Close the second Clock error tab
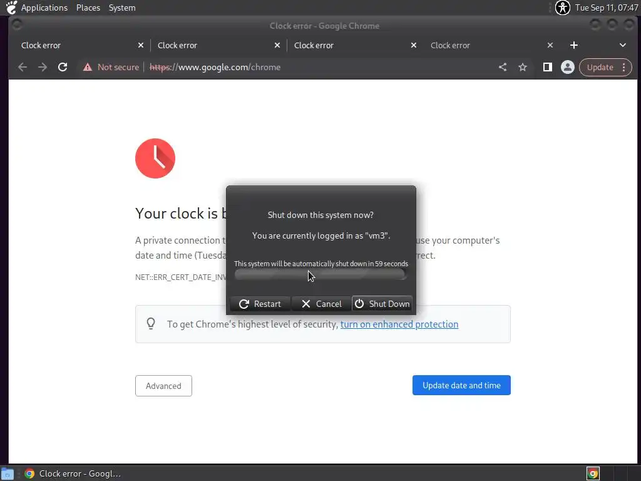Viewport: 641px width, 481px height. click(277, 45)
